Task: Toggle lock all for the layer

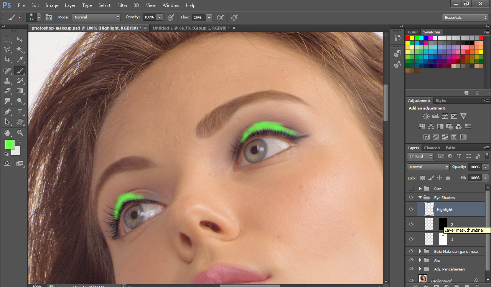Action: point(448,178)
